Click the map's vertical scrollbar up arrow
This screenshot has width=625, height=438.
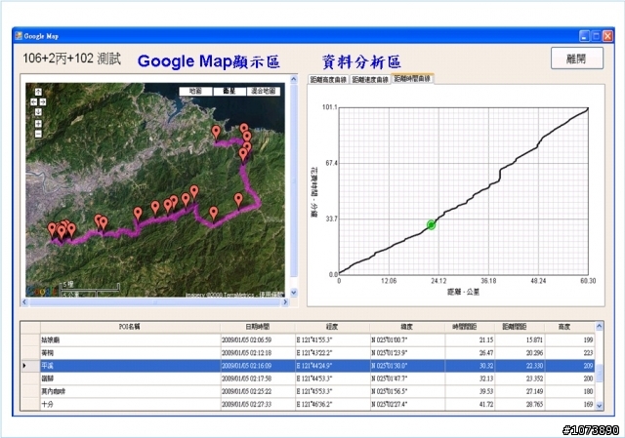(x=294, y=79)
